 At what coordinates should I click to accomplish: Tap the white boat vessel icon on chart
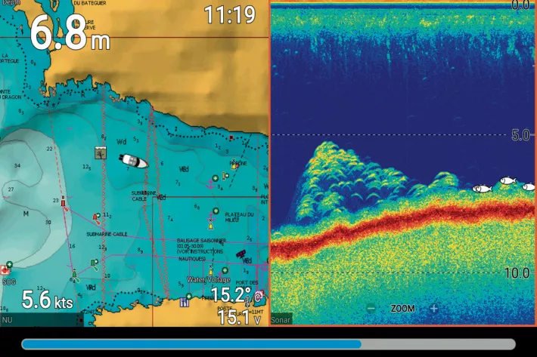point(134,161)
